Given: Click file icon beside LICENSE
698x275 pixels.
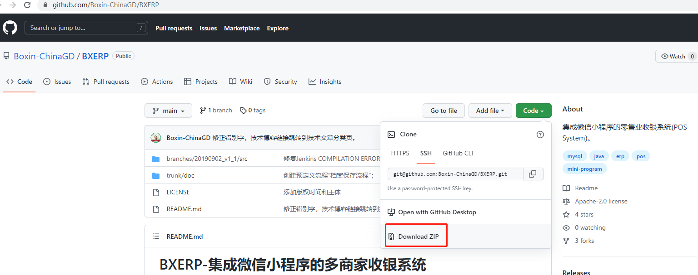Looking at the screenshot, I should pyautogui.click(x=156, y=192).
